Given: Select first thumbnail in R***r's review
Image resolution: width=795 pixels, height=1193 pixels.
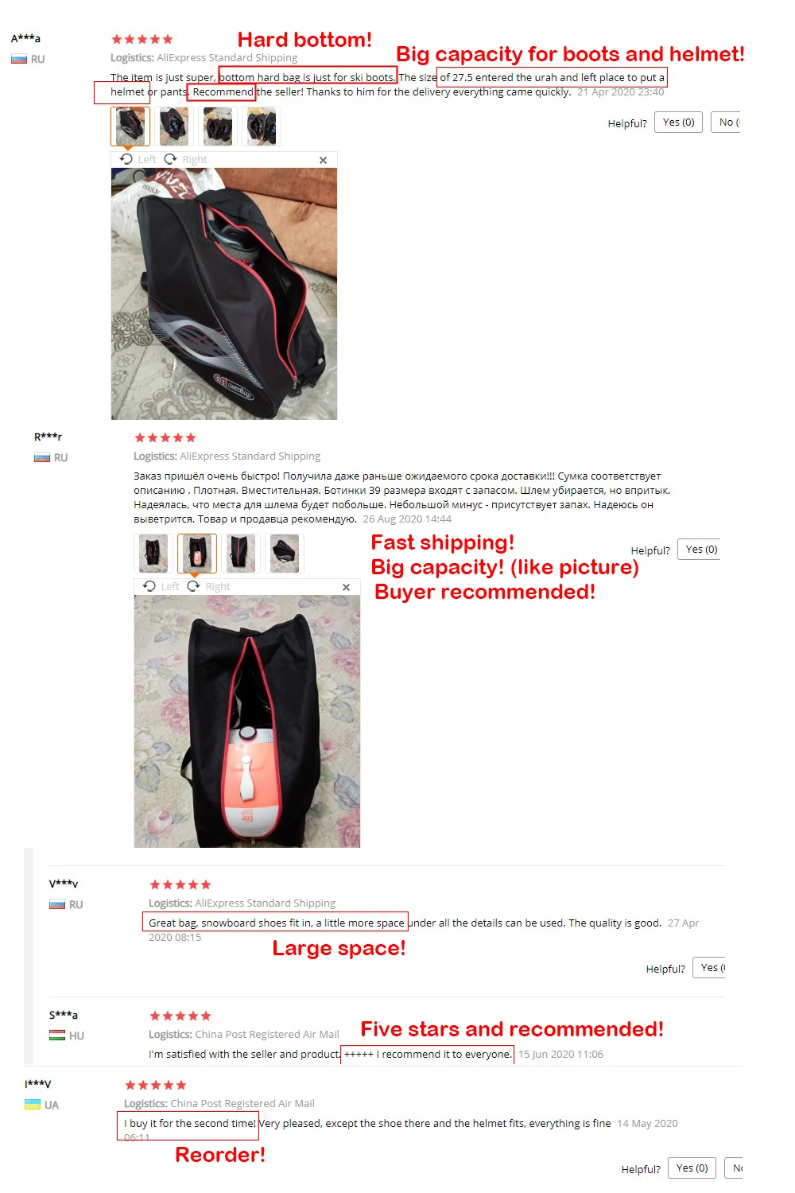Looking at the screenshot, I should click(153, 554).
